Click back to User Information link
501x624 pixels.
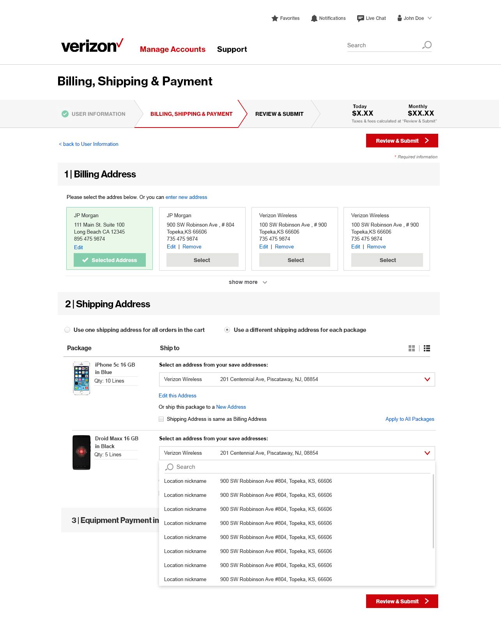[89, 144]
